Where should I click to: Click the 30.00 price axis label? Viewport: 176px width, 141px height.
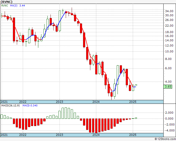[169, 15]
